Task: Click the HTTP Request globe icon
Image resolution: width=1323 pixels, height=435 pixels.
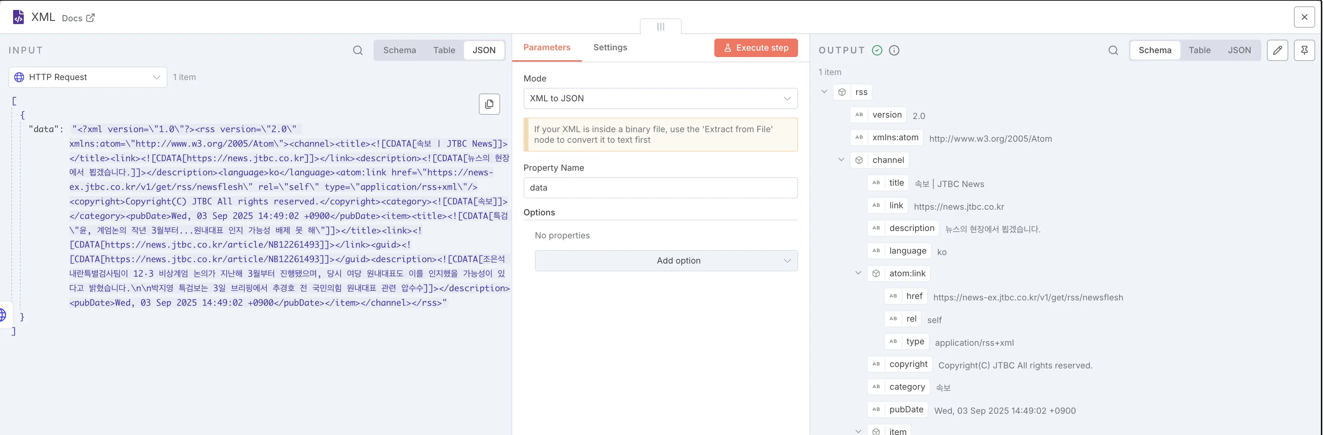Action: tap(19, 77)
